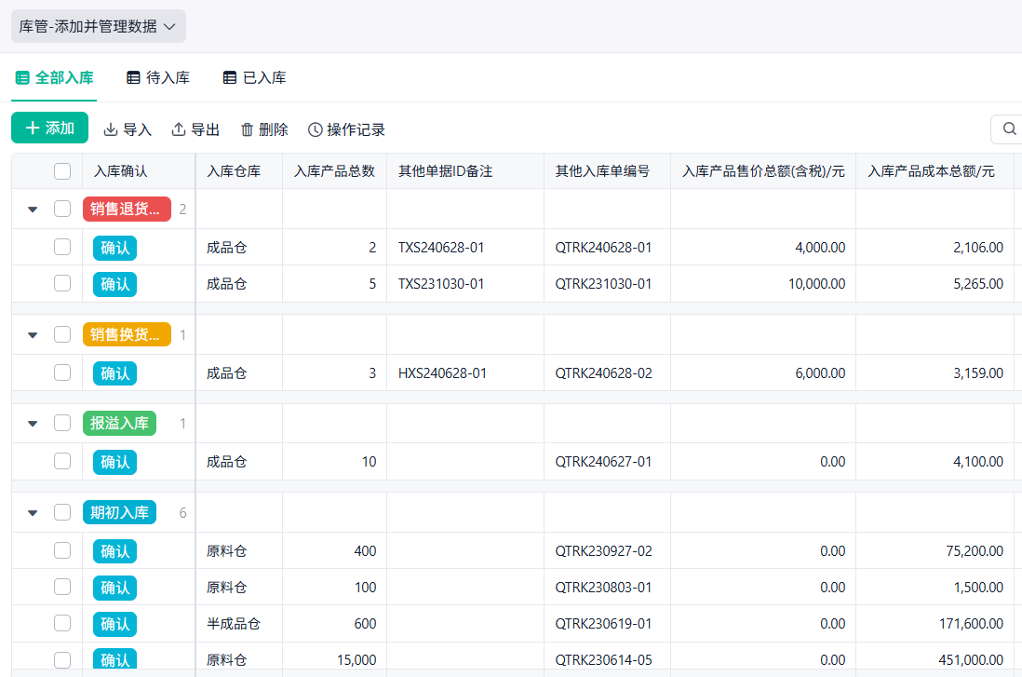Collapse the 期初入库 group

33,513
